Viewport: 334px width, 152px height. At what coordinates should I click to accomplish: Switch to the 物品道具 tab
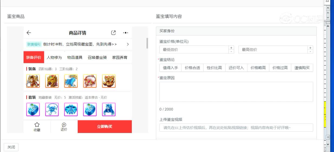tap(75, 57)
